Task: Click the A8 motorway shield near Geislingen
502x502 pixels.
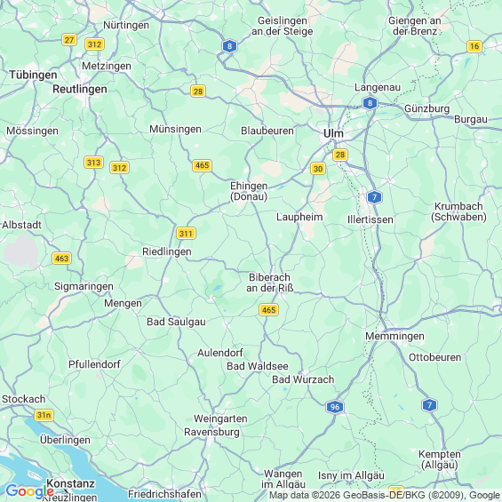Action: pos(229,46)
